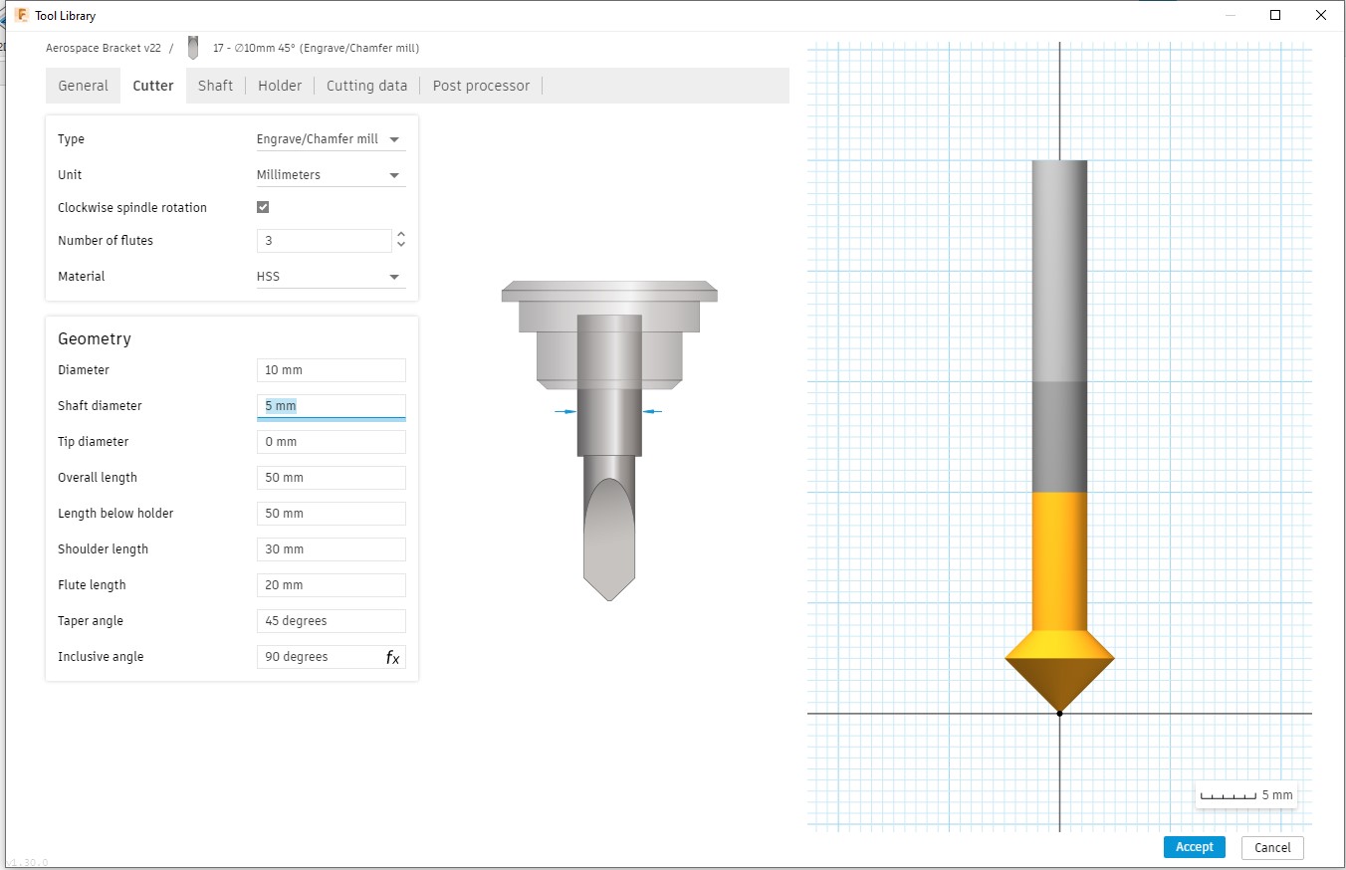This screenshot has width=1346, height=870.
Task: Close the Tool Library window
Action: [1321, 15]
